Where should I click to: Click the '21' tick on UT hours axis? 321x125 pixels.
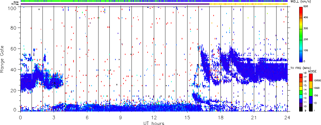(x=254, y=118)
